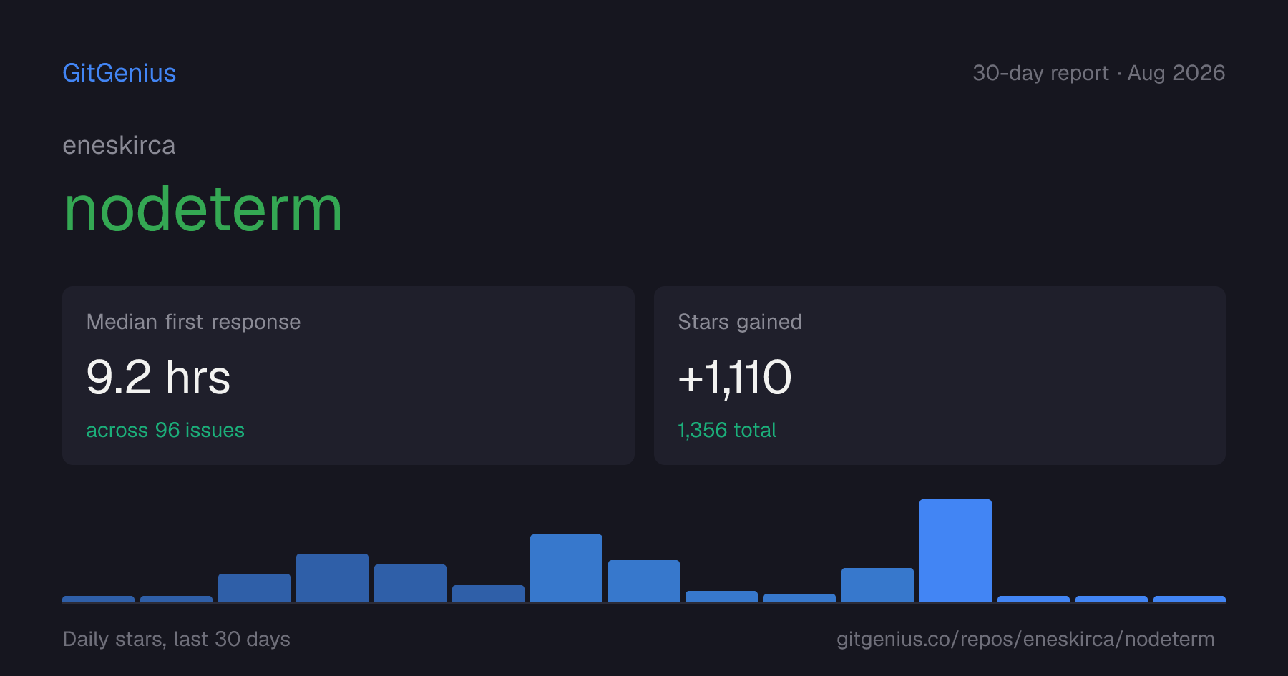The height and width of the screenshot is (676, 1288).
Task: Select the "30-day report · Aug 2026" text
Action: pos(1098,73)
